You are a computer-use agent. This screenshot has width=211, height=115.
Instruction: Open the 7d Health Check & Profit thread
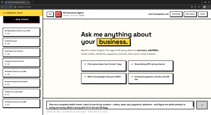tap(21, 63)
